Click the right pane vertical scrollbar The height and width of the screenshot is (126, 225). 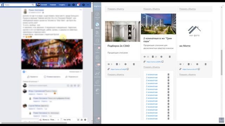221,62
